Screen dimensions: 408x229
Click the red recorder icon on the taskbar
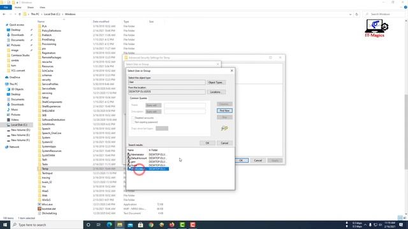[x=193, y=225]
